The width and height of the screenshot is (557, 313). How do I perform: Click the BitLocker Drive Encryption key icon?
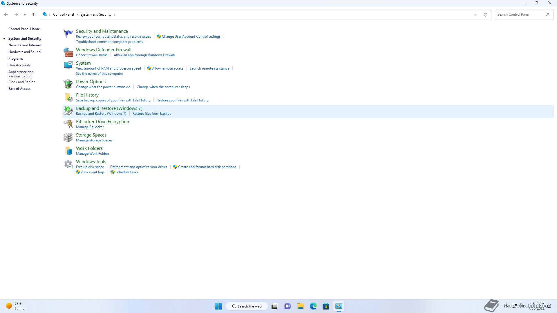[x=68, y=124]
